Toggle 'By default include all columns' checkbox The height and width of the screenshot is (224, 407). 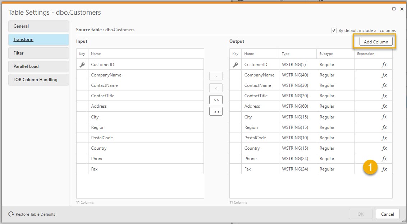[x=334, y=31]
